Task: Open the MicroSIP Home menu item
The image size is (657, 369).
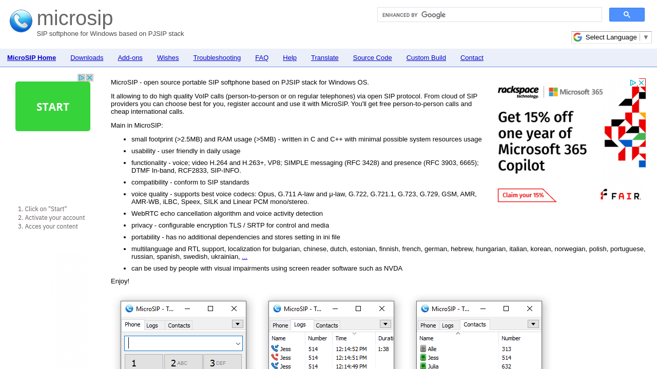Action: click(x=31, y=58)
